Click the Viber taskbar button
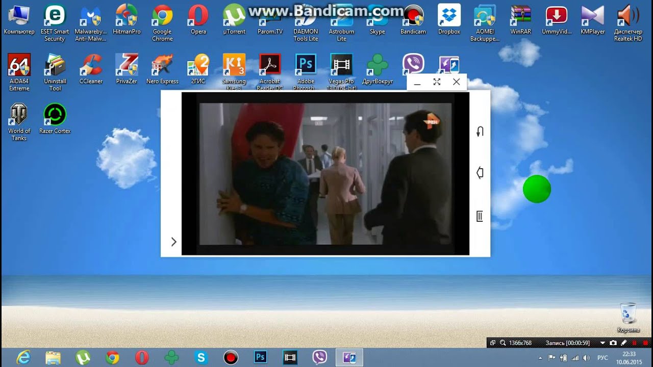Viewport: 653px width, 367px height. point(319,357)
